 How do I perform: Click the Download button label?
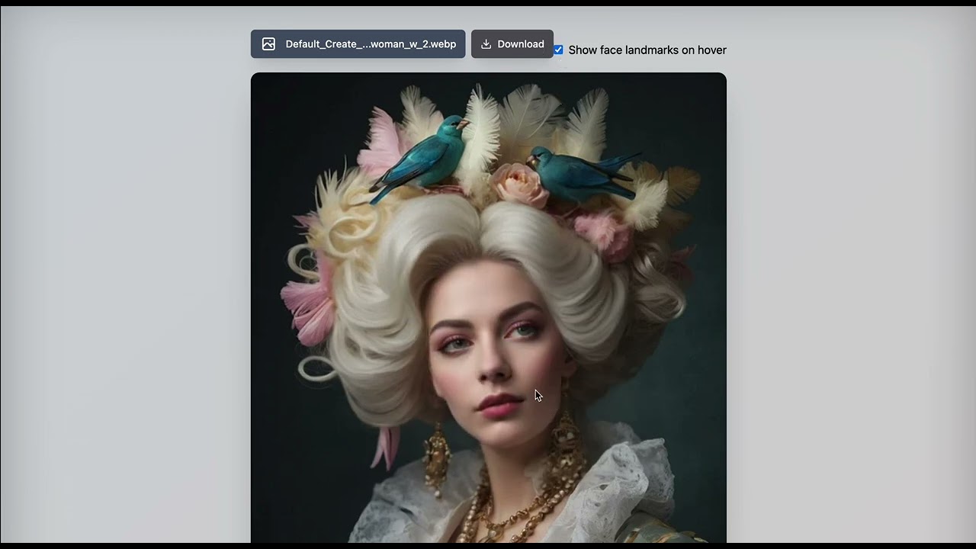click(x=521, y=44)
